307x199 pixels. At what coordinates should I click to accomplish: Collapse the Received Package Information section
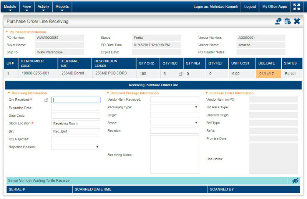click(x=108, y=93)
